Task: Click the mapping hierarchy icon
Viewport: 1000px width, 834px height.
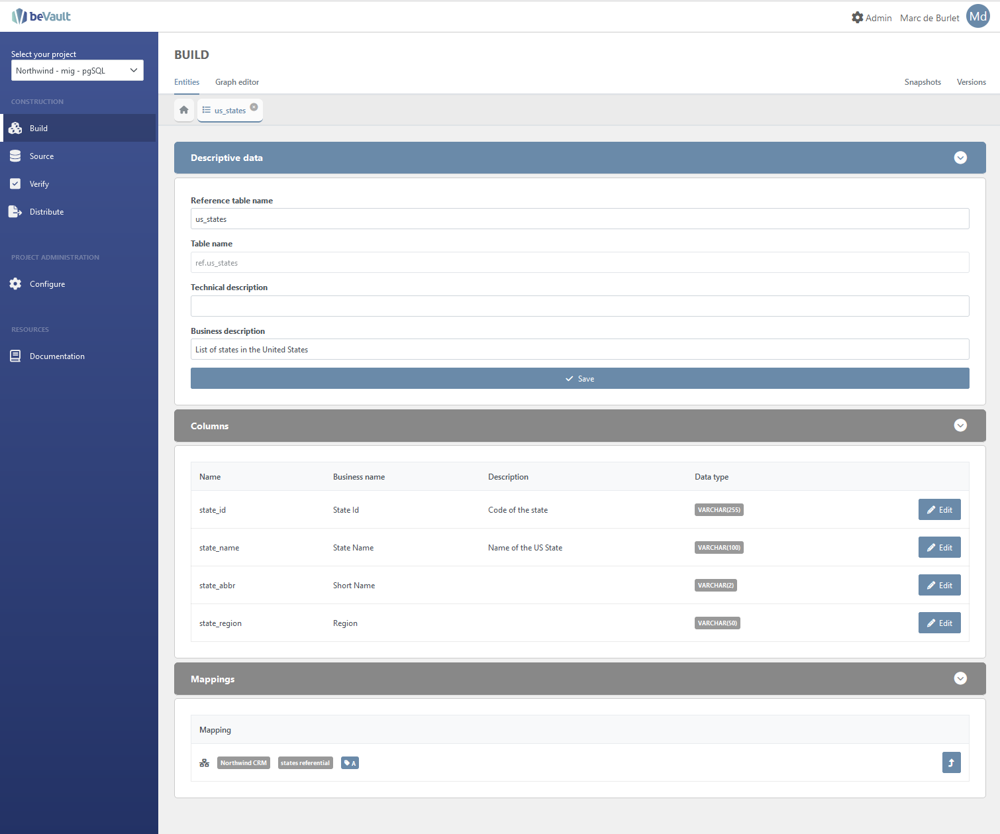Action: click(x=205, y=763)
